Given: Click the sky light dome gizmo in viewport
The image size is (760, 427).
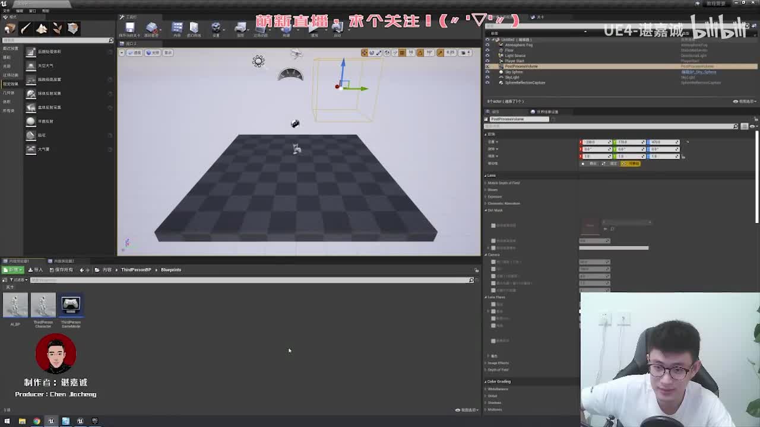Looking at the screenshot, I should (290, 75).
